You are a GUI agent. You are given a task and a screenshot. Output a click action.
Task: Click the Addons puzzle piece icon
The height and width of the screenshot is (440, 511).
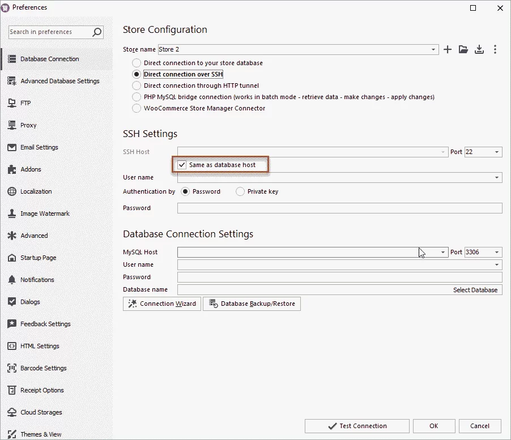12,169
